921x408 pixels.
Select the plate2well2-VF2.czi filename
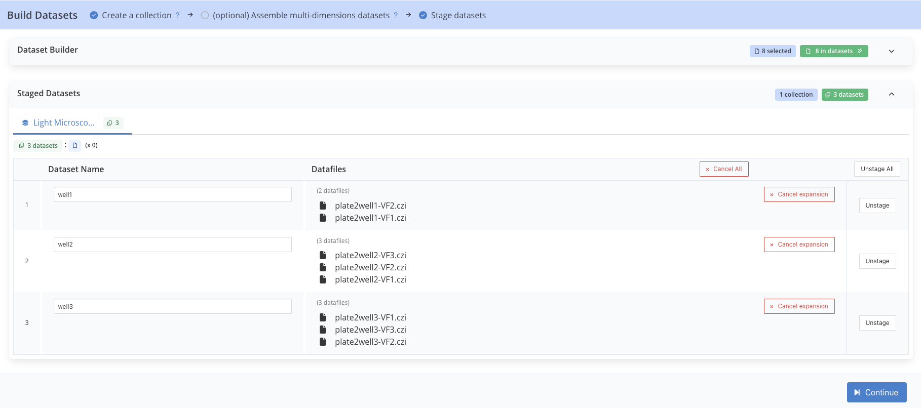click(370, 267)
